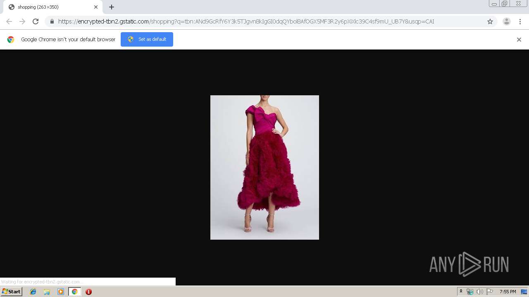
Task: Show hidden system tray icons
Action: click(x=461, y=292)
